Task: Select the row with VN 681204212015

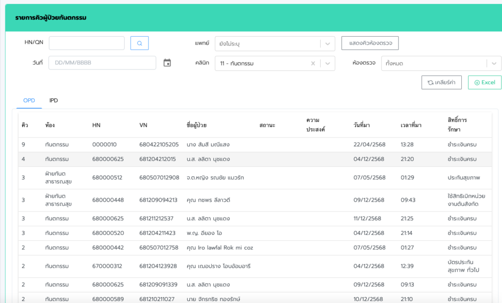Action: [157, 159]
